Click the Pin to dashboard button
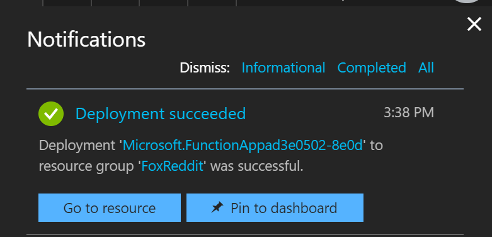 275,208
